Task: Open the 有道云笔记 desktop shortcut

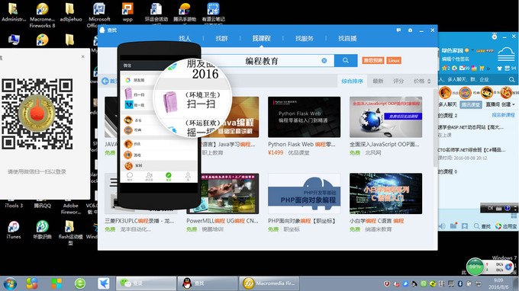Action: [213, 13]
